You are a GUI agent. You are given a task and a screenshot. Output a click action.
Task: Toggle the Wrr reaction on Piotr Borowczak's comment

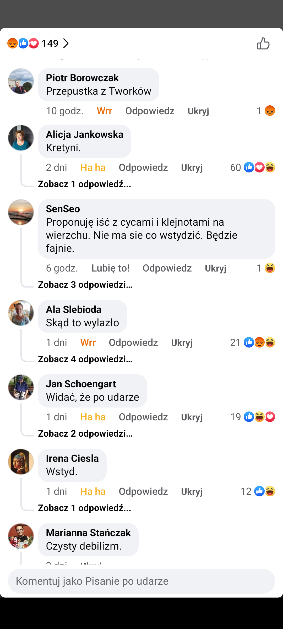coord(104,111)
